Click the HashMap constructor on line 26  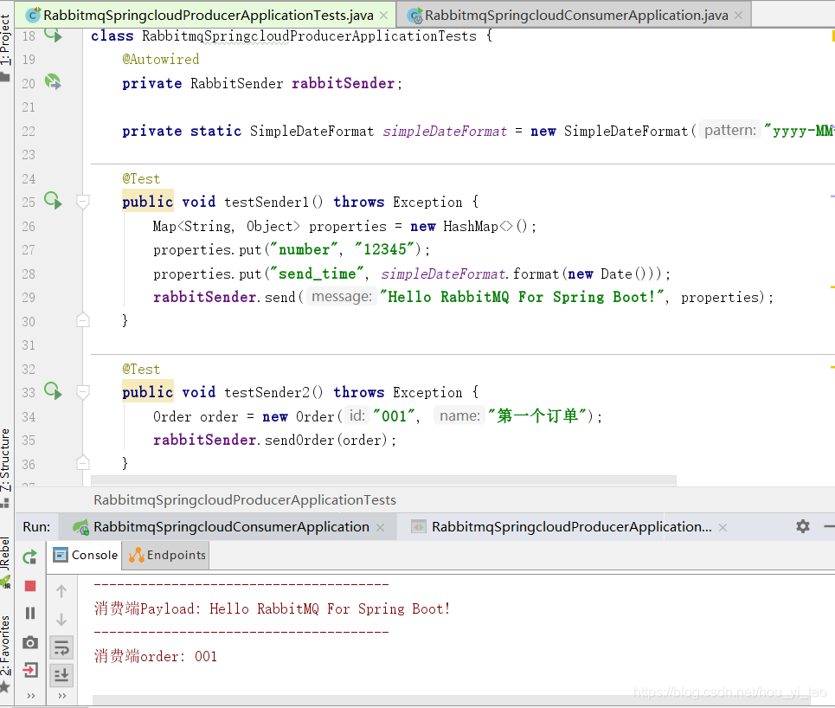(x=485, y=227)
